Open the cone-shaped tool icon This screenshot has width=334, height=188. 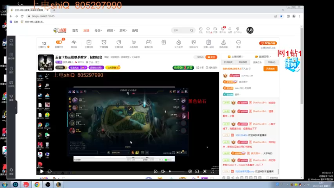(x=223, y=44)
